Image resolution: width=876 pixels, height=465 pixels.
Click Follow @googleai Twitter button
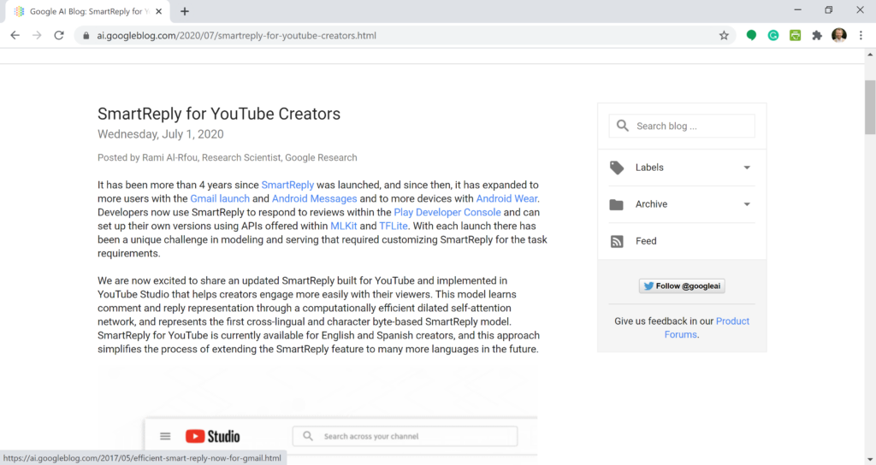pos(682,285)
